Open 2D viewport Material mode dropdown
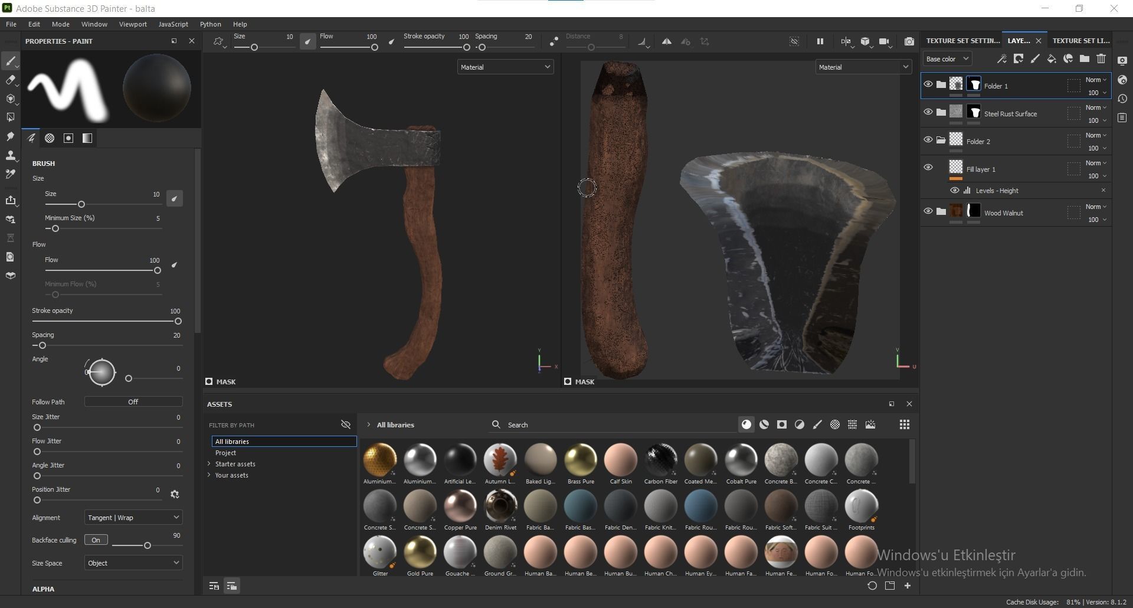 [863, 67]
